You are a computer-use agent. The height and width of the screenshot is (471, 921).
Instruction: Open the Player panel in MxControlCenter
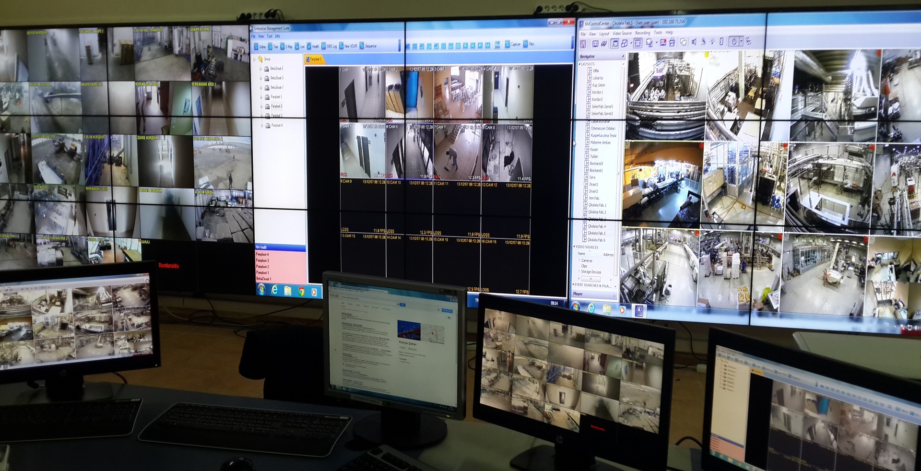pos(594,294)
